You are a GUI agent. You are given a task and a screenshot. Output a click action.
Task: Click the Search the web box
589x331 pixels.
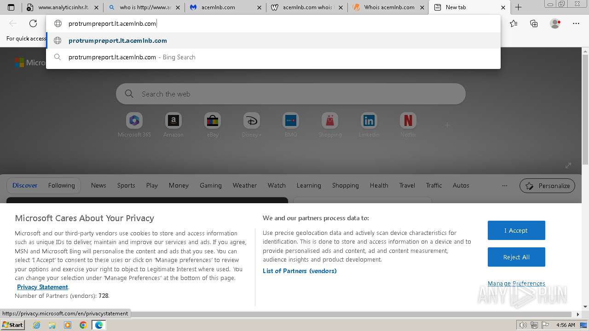pos(291,94)
